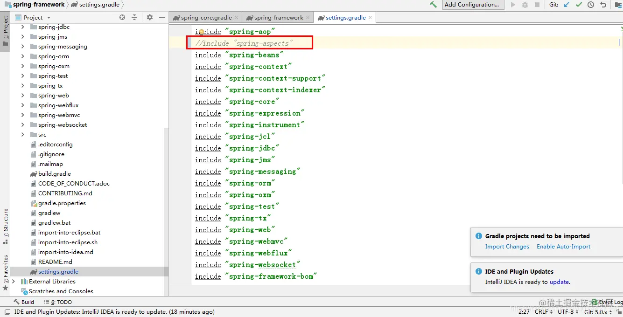Click Import Changes link

(507, 247)
